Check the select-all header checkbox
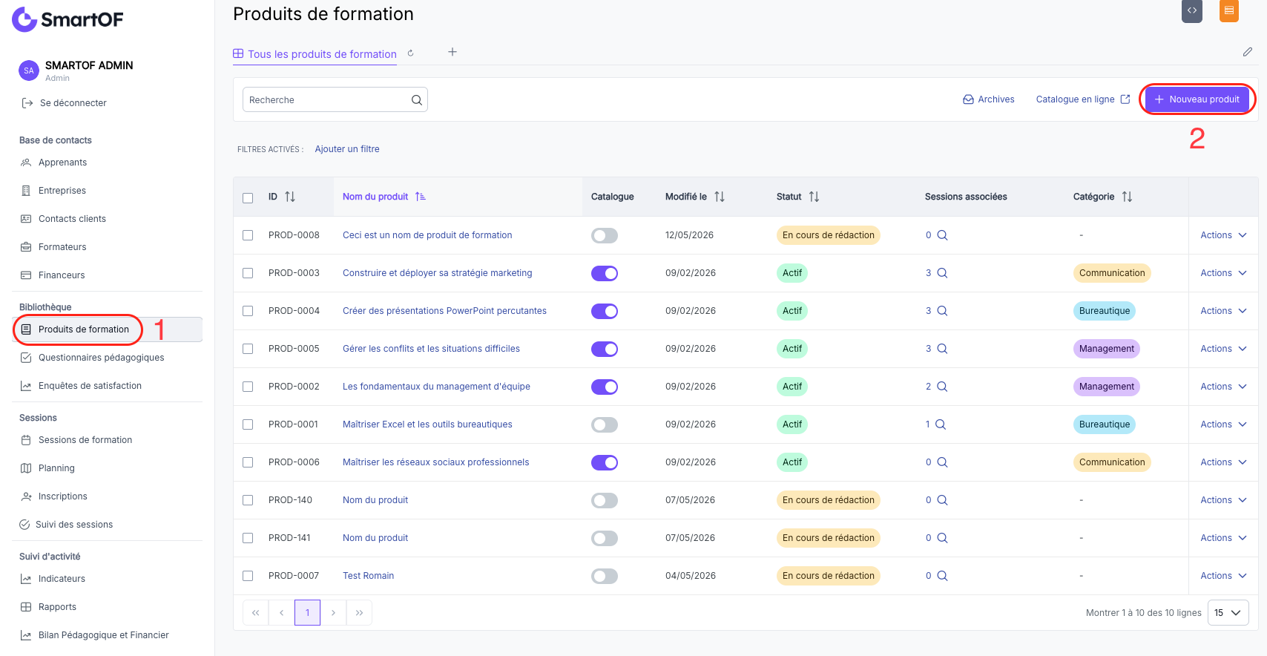Screen dimensions: 1267x656 [248, 197]
